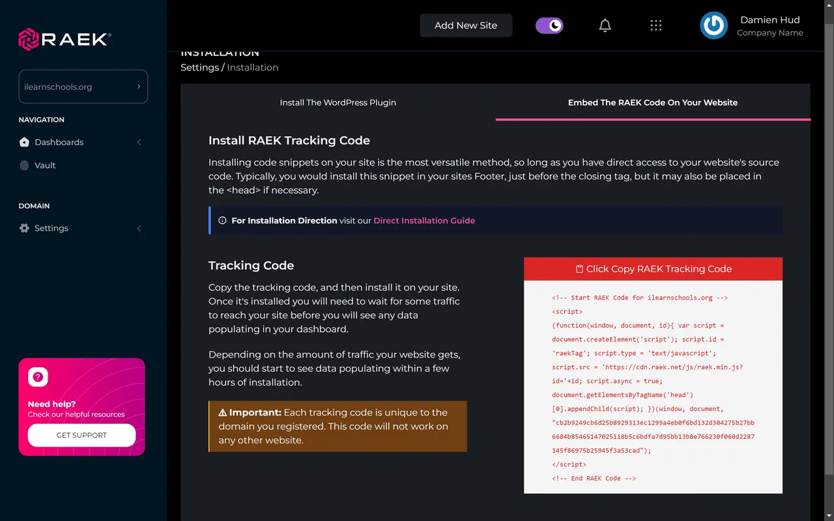Open the Direct Installation Guide link
Viewport: 834px width, 521px height.
[424, 220]
